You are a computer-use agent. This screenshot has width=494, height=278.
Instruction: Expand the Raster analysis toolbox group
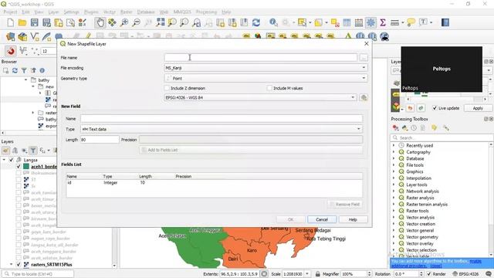click(x=394, y=198)
